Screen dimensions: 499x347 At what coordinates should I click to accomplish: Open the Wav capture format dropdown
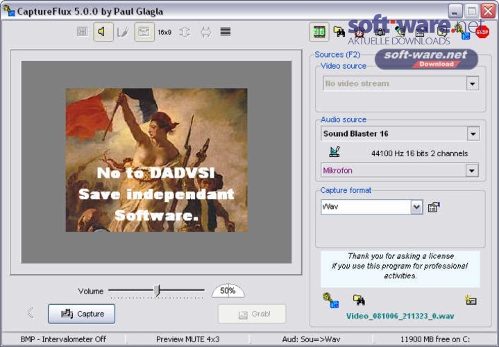(x=416, y=208)
